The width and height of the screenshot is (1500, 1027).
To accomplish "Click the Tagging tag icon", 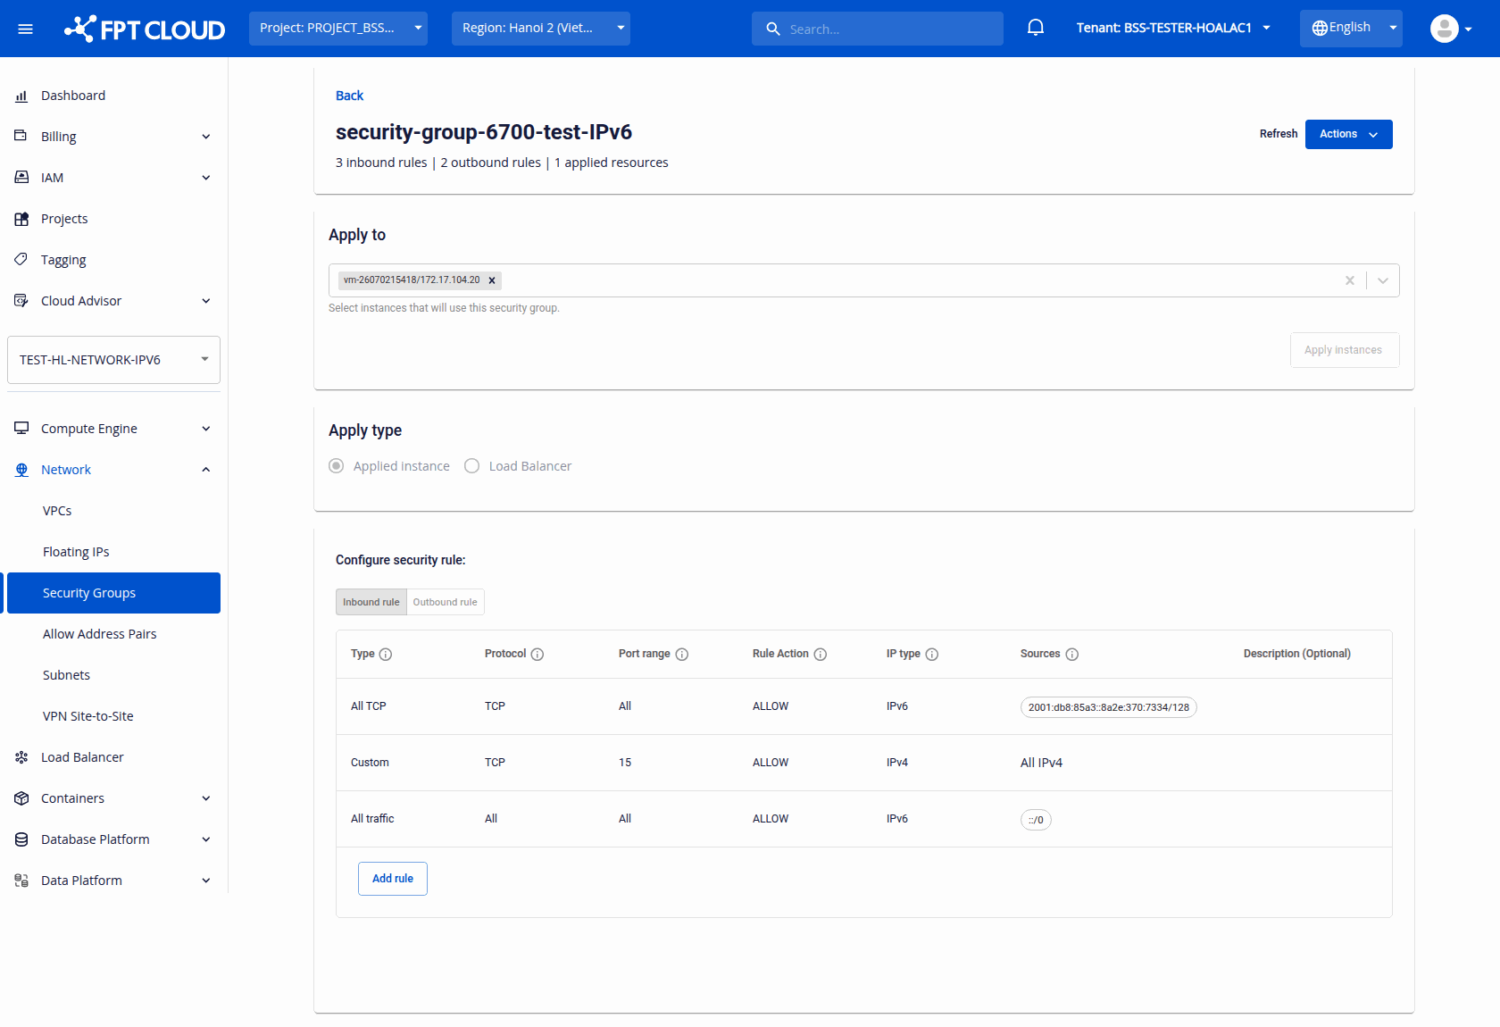I will 21,260.
